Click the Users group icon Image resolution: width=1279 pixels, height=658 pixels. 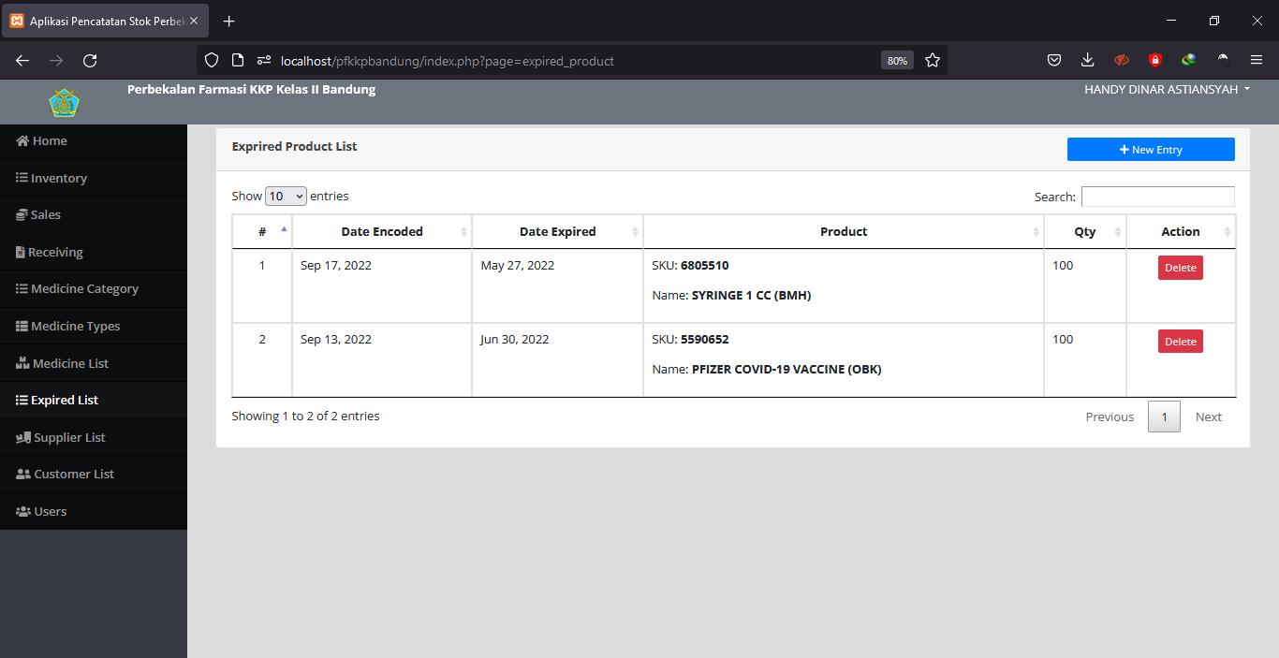pos(23,512)
